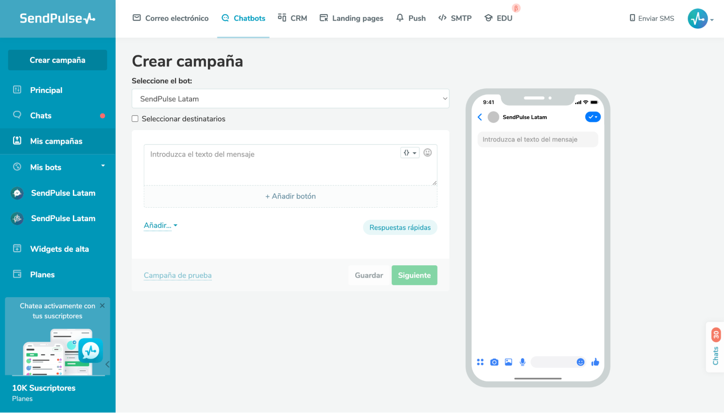Open the EDU tab

[498, 18]
